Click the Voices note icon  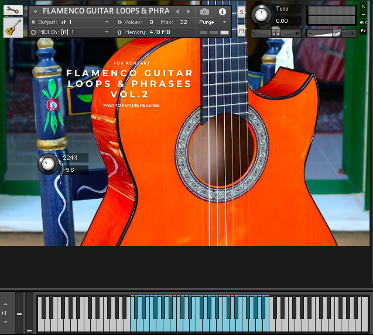[119, 22]
